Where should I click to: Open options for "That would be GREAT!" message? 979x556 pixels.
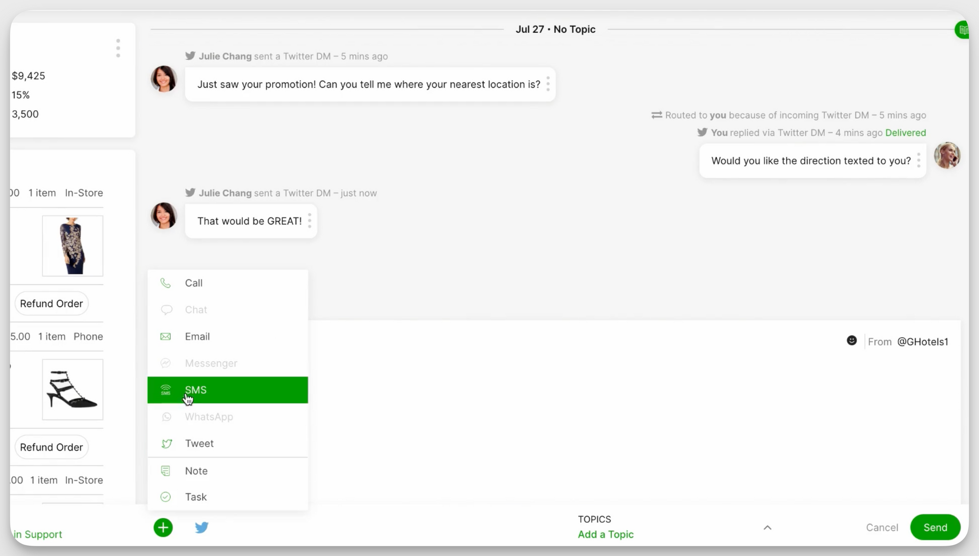[x=309, y=221]
